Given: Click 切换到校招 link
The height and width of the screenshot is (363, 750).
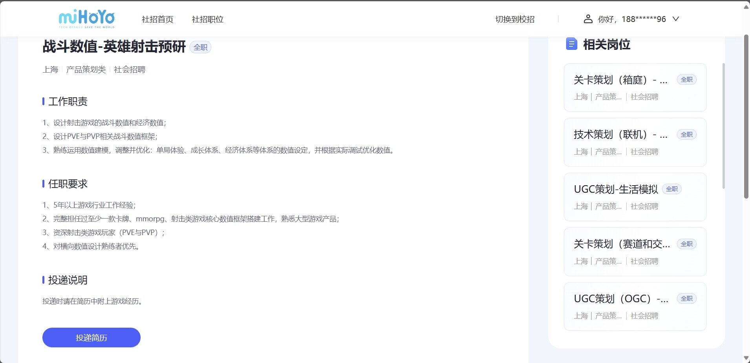Looking at the screenshot, I should (515, 19).
